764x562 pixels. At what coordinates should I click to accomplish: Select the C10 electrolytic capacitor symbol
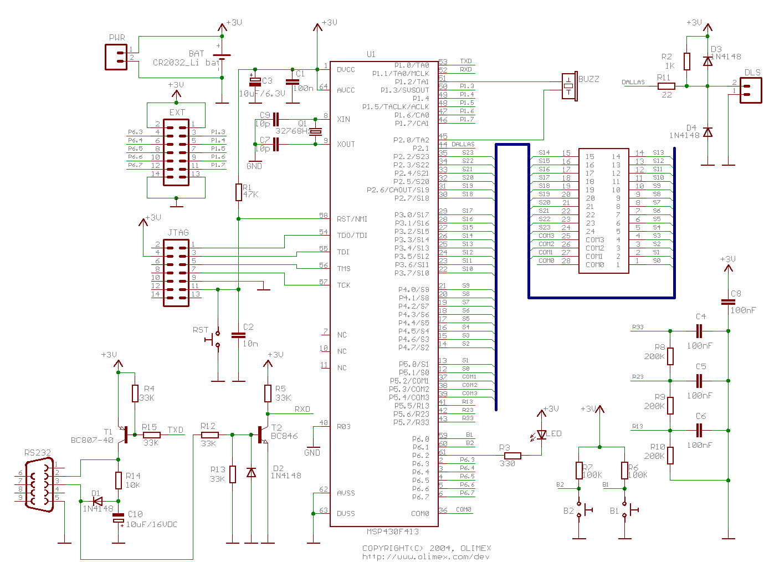tap(119, 518)
